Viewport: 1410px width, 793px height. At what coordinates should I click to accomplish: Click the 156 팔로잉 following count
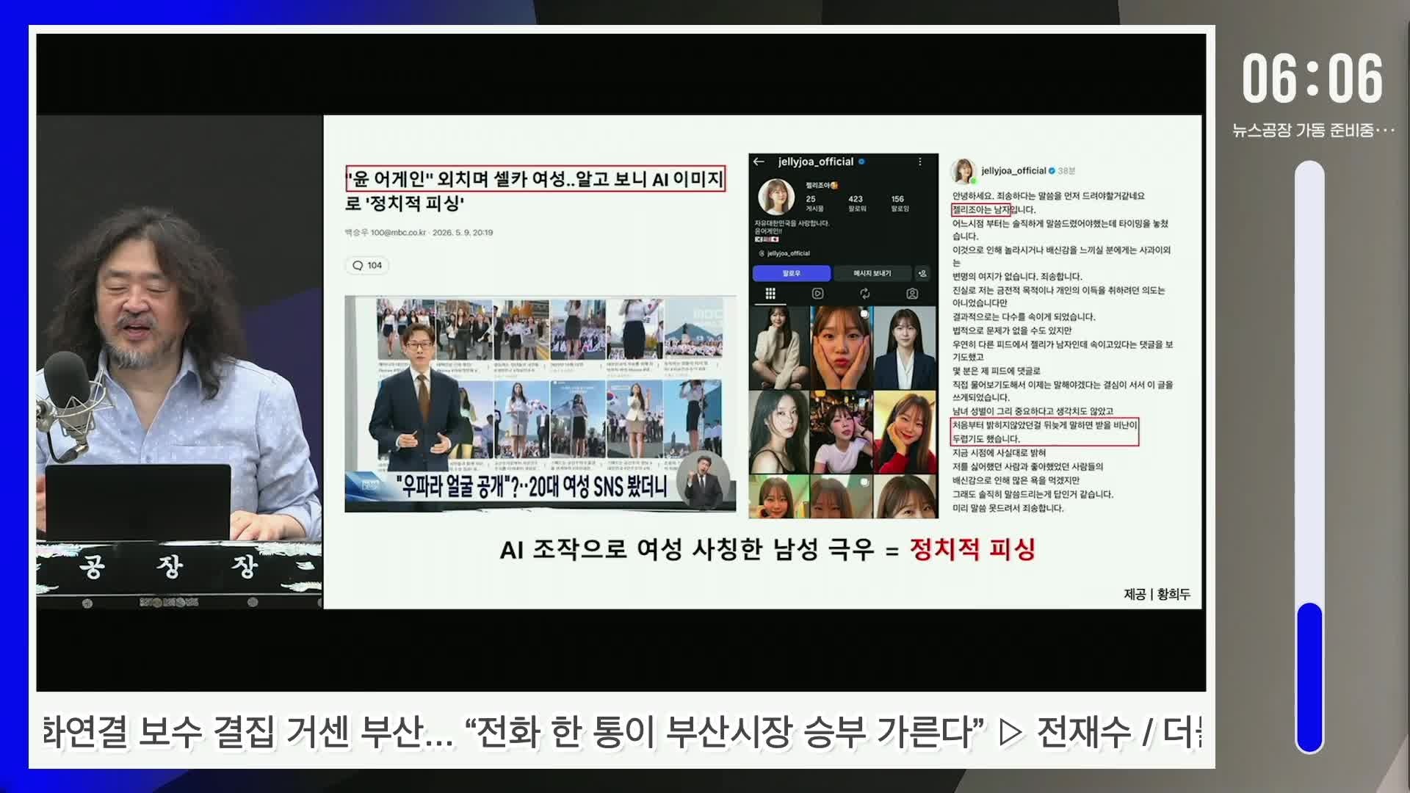coord(899,203)
